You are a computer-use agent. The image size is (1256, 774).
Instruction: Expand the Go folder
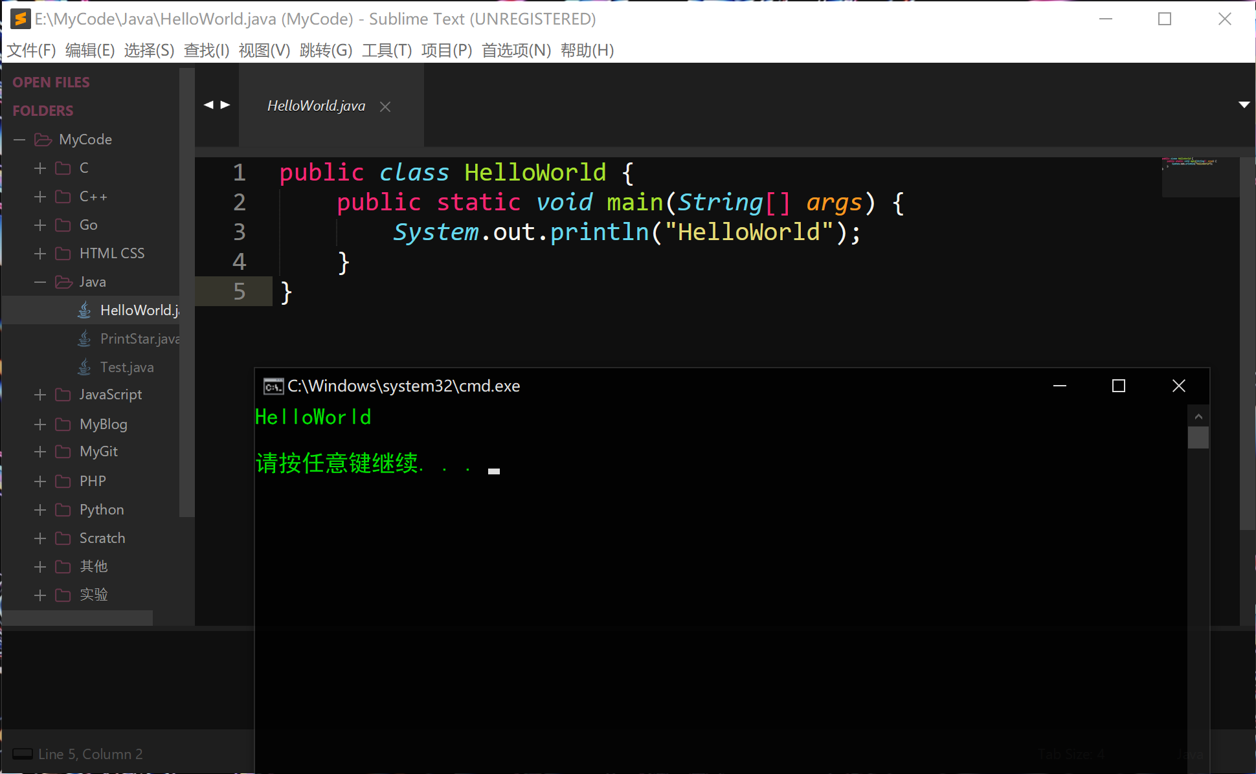tap(40, 225)
